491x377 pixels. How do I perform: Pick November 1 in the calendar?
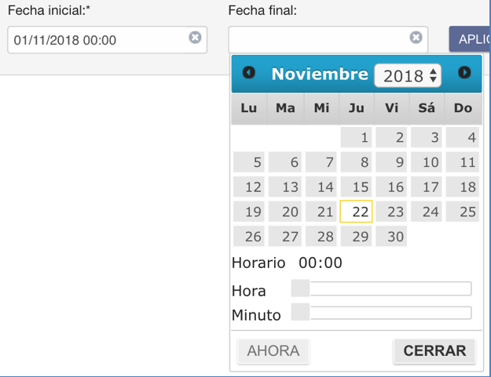tap(356, 137)
